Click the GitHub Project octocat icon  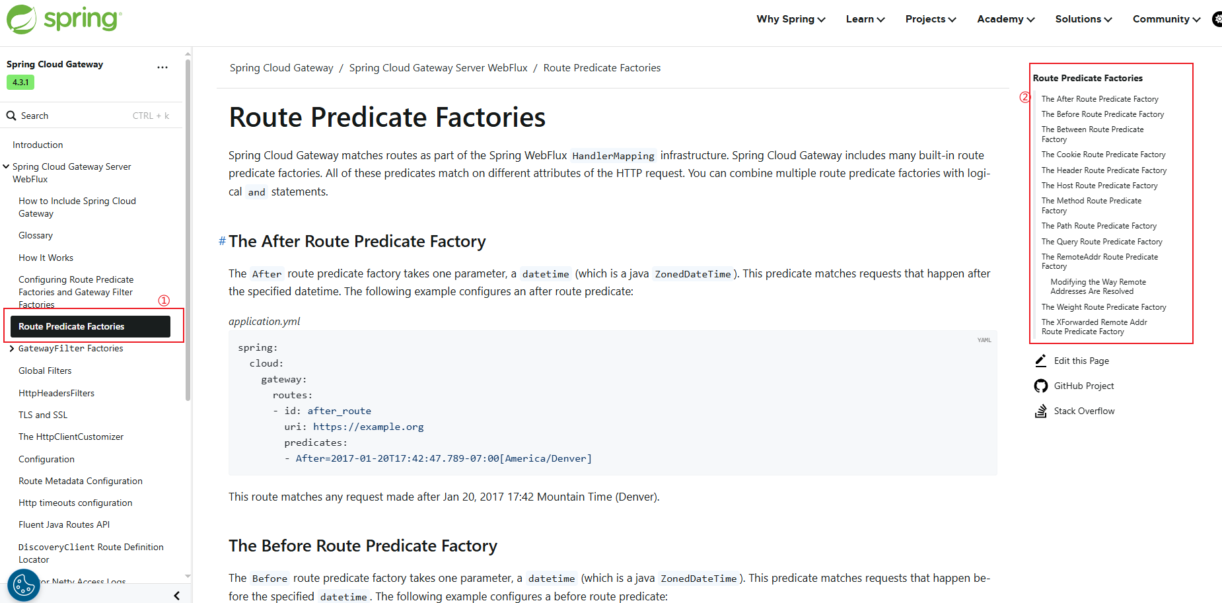pyautogui.click(x=1041, y=386)
